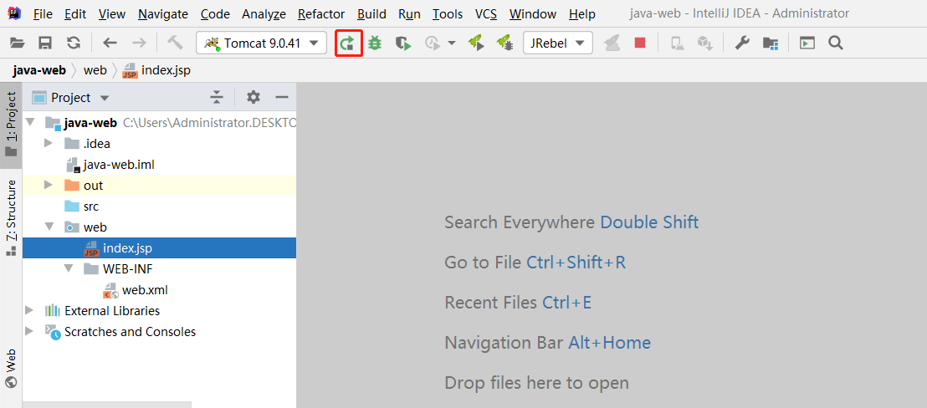Open the Build menu
The image size is (927, 408).
pos(371,13)
